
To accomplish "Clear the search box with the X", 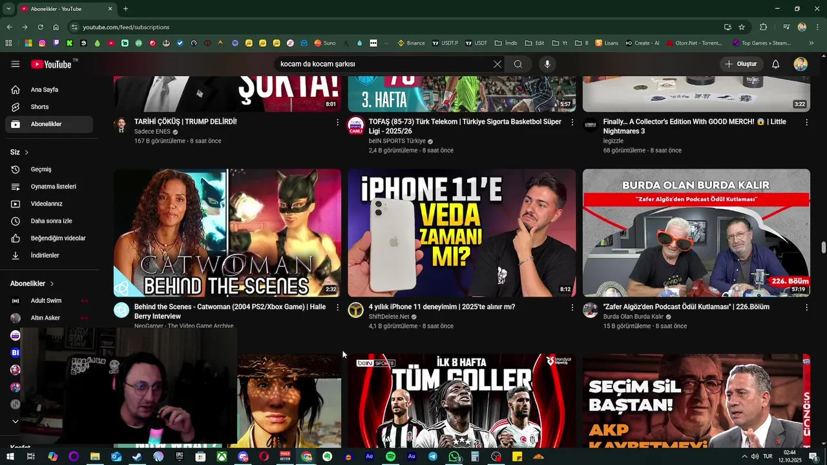I will click(x=497, y=64).
